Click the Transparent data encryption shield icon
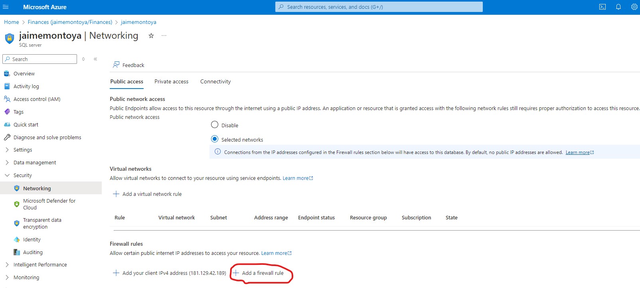This screenshot has height=288, width=640. pos(17,223)
